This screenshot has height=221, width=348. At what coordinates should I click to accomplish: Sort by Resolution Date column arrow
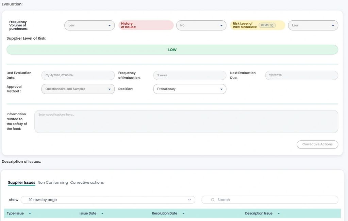(183, 214)
